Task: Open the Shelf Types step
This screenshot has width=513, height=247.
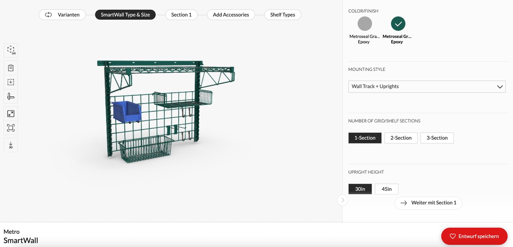Action: pyautogui.click(x=283, y=15)
